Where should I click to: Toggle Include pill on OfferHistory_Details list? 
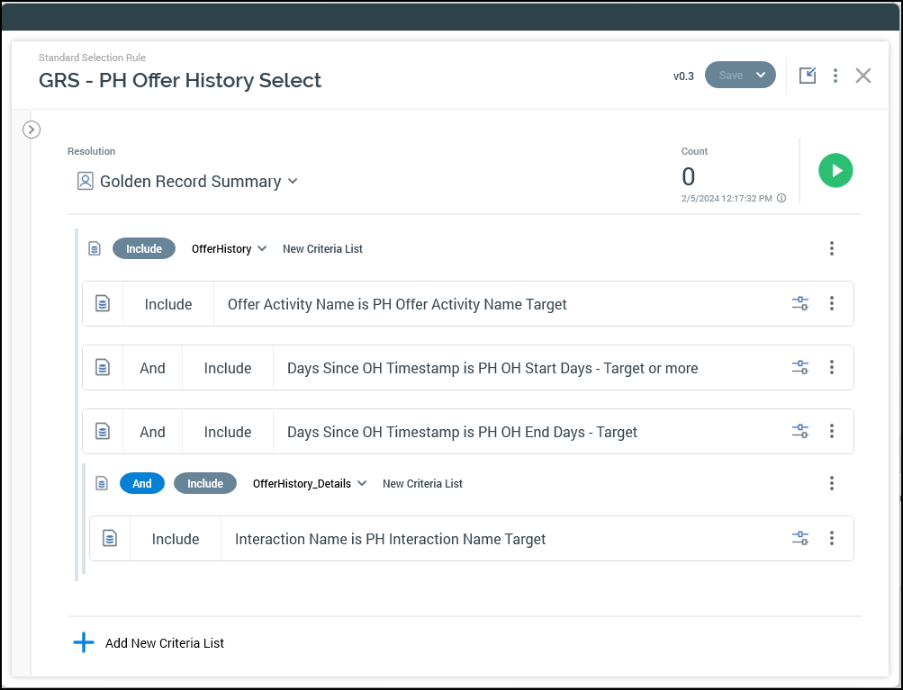tap(205, 483)
